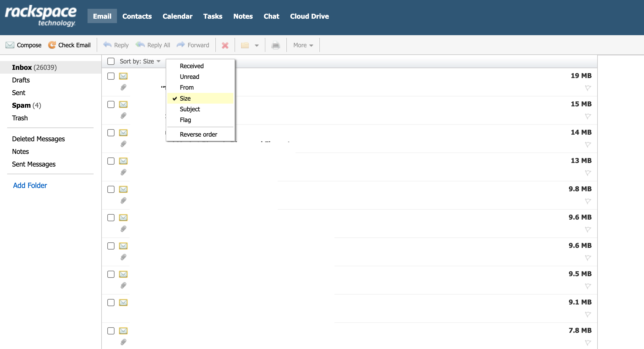Select the 19 MB message checkbox
The image size is (644, 349).
(111, 76)
